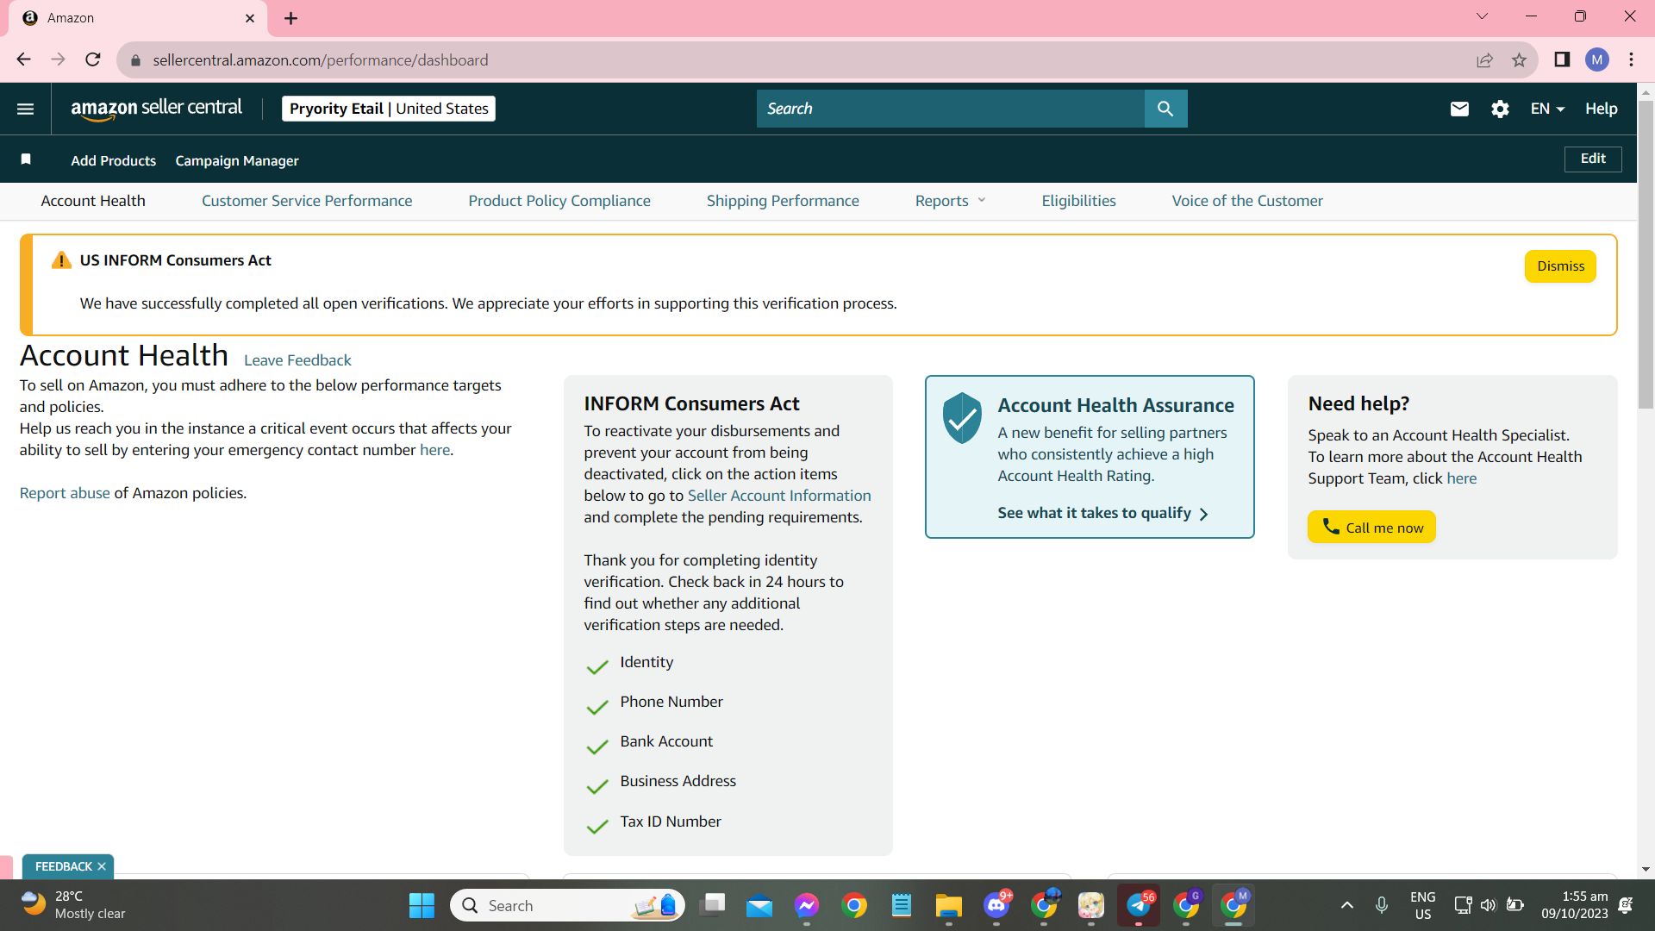The width and height of the screenshot is (1655, 931).
Task: Open the ENG US keyboard language indicator
Action: (x=1423, y=905)
